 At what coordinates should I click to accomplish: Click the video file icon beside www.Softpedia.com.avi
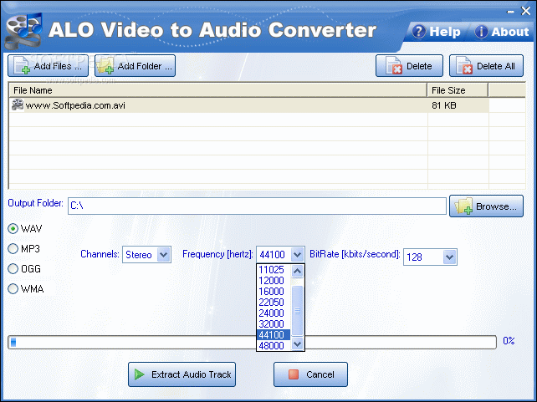[x=17, y=105]
